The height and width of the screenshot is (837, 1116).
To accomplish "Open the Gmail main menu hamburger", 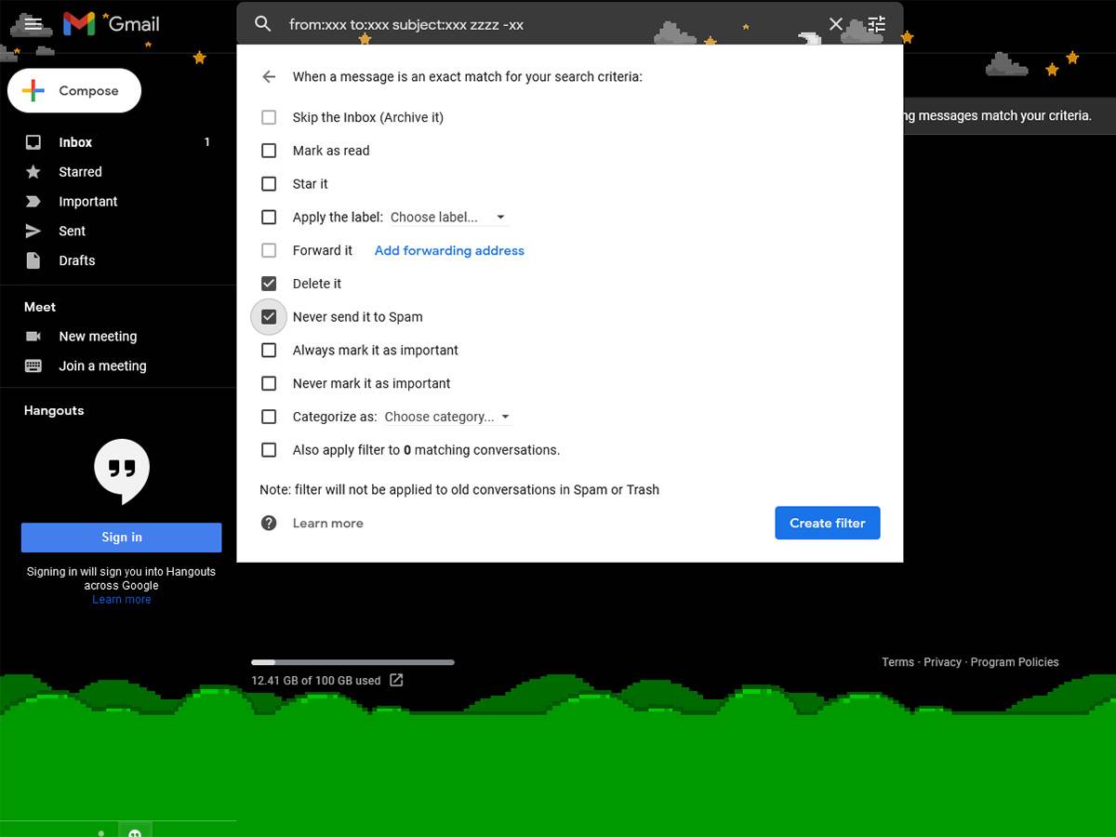I will (x=32, y=24).
